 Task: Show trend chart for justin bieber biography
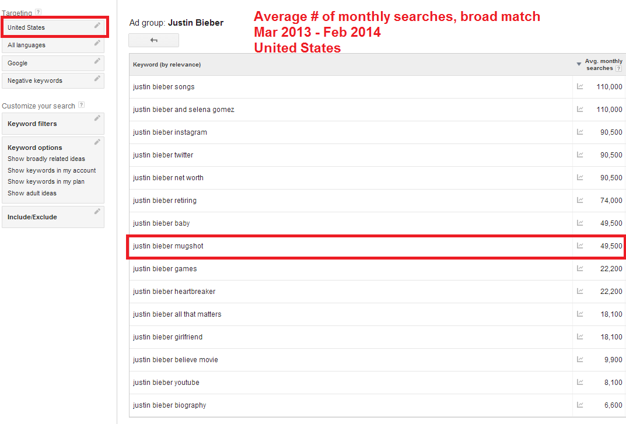[580, 405]
